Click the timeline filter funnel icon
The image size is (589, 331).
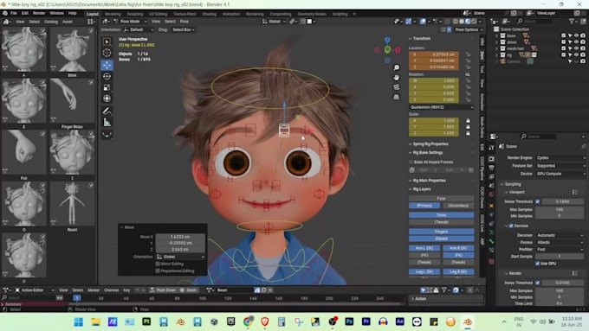click(x=444, y=290)
